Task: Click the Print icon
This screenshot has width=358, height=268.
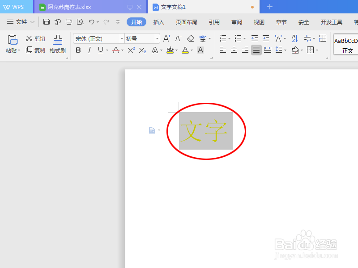Action: pos(69,21)
